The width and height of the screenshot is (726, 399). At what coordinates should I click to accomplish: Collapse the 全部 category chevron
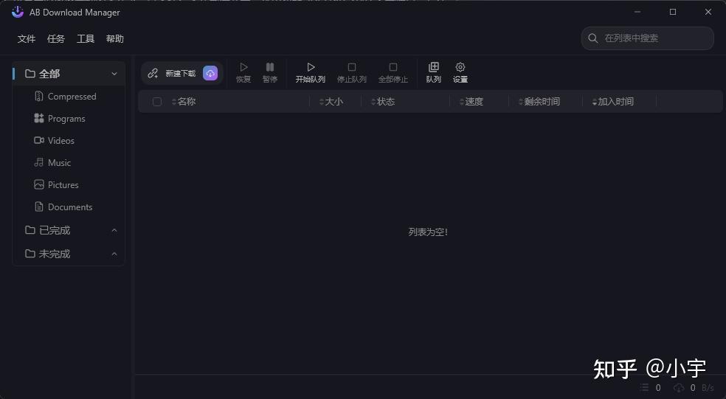(x=114, y=74)
